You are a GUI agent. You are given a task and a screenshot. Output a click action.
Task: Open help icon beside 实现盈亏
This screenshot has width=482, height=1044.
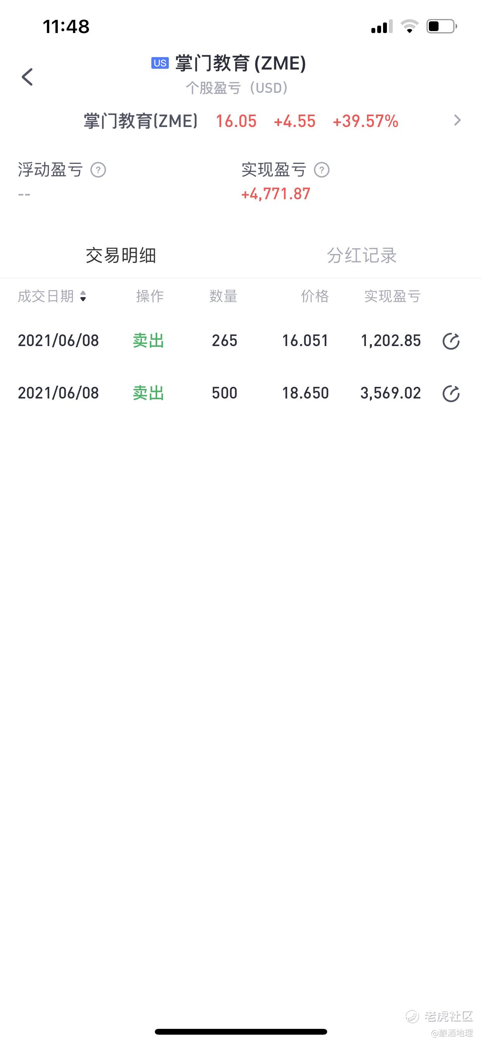pyautogui.click(x=322, y=170)
